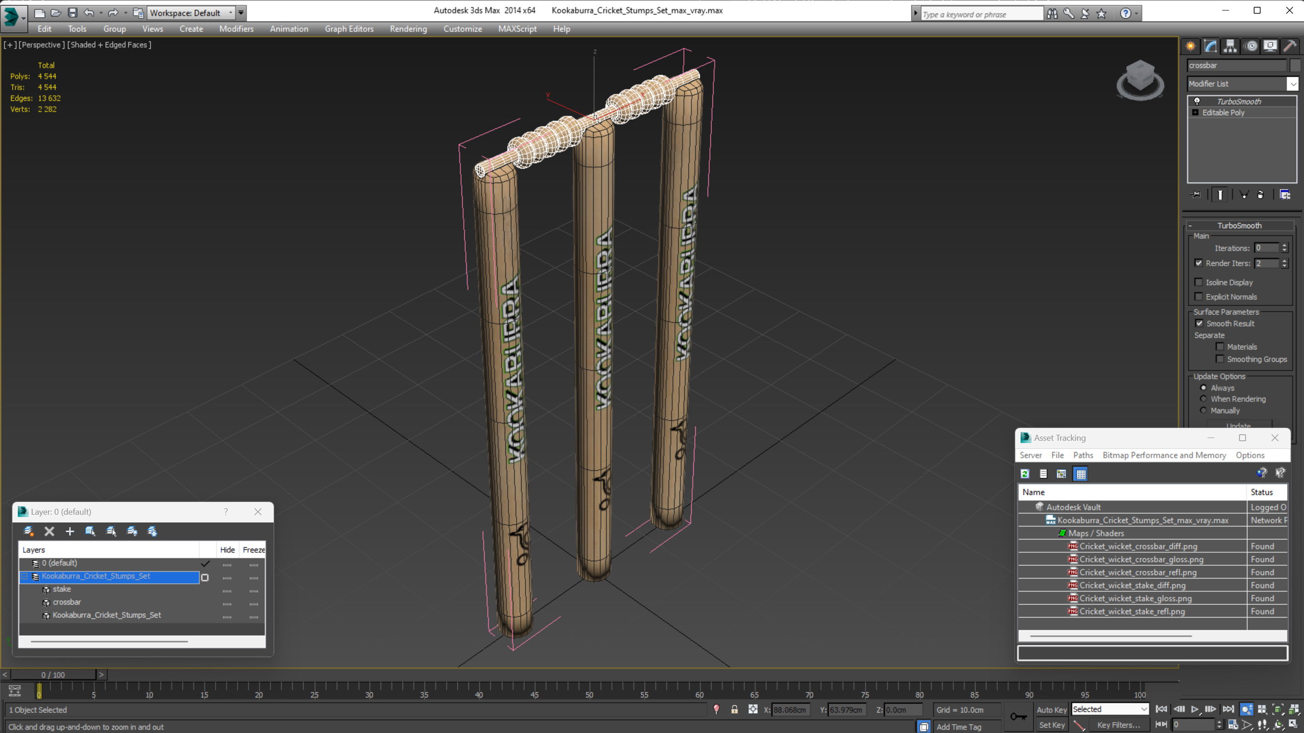Expand the Editable Poly sub-objects
Viewport: 1304px width, 733px height.
click(1195, 112)
